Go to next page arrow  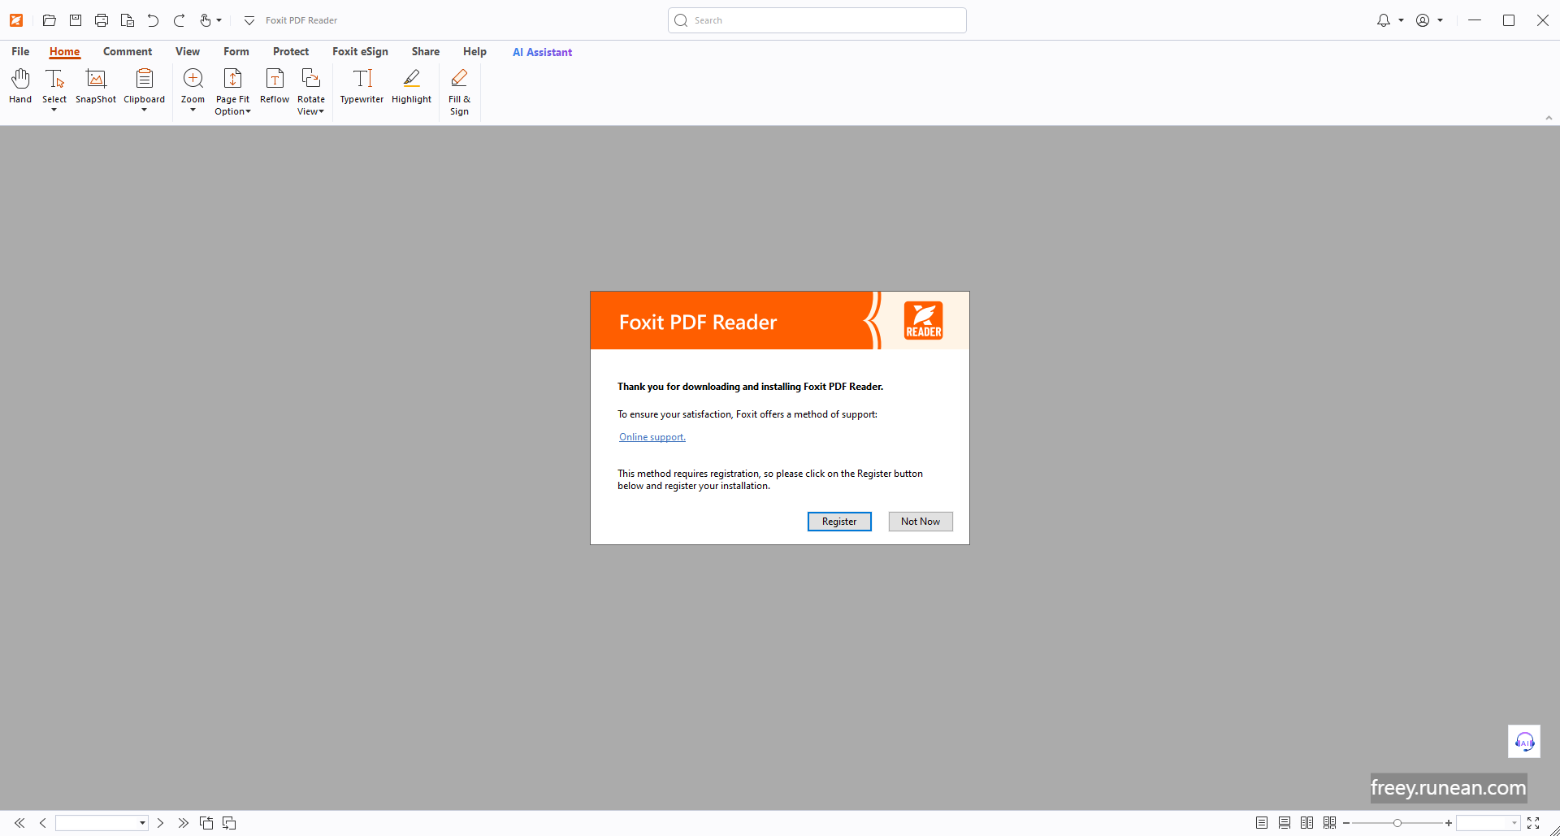pos(160,823)
